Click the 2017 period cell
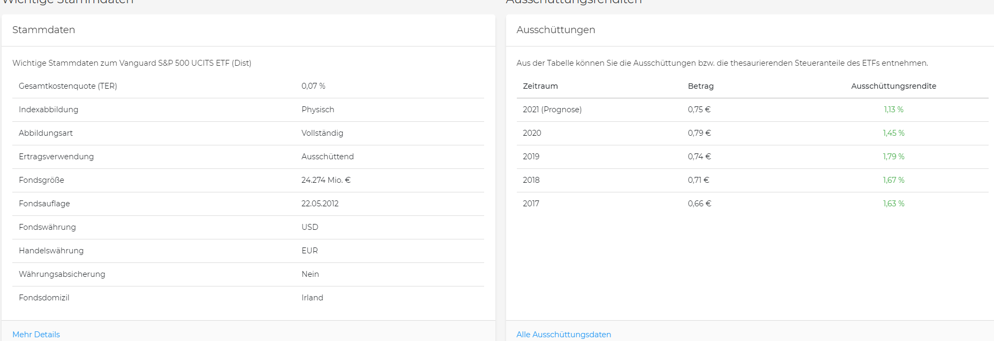994x341 pixels. [531, 204]
